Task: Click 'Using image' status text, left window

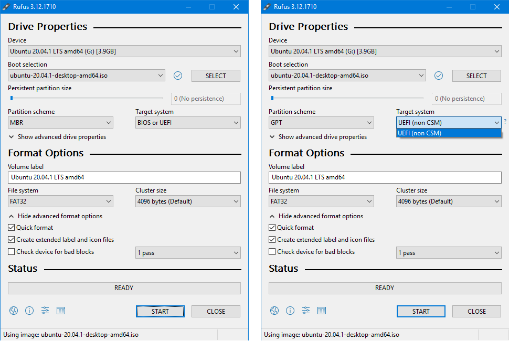Action: coord(71,335)
